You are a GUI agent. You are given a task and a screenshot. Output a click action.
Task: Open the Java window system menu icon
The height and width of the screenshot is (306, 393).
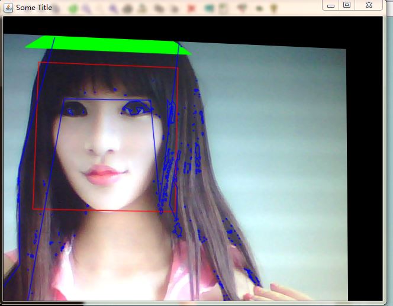pyautogui.click(x=8, y=8)
